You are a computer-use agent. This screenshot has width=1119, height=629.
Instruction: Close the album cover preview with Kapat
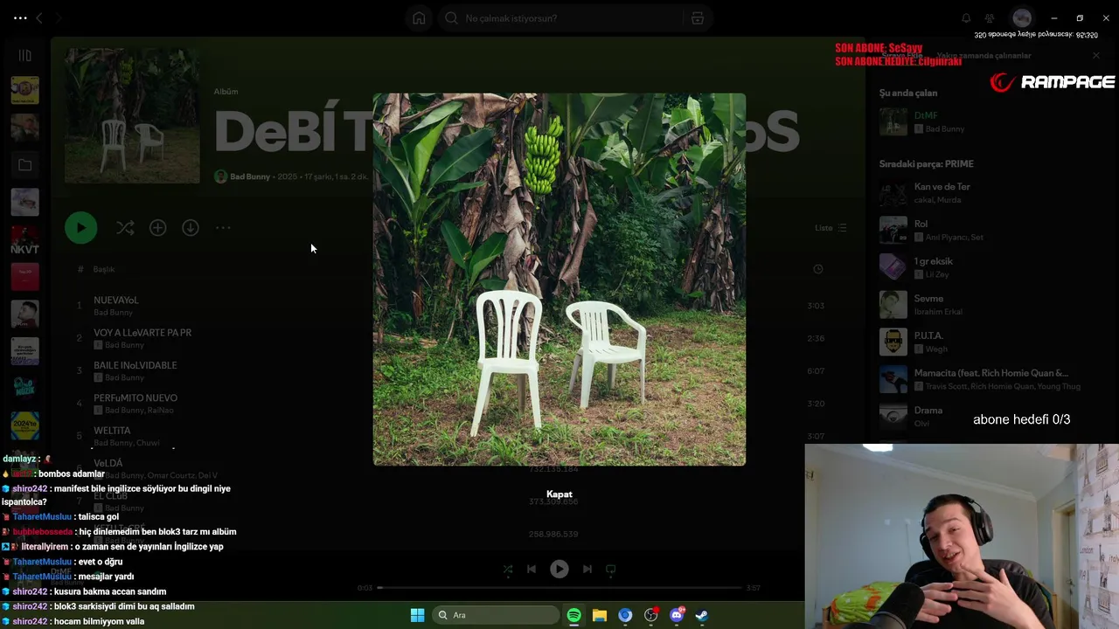pos(559,494)
